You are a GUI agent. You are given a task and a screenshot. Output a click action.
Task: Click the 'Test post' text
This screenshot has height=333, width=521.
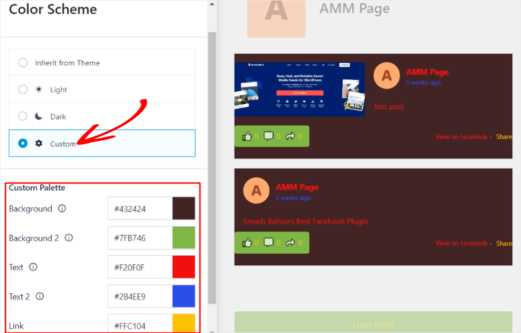[389, 107]
